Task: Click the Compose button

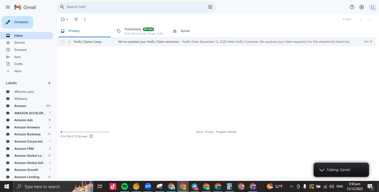Action: click(17, 22)
